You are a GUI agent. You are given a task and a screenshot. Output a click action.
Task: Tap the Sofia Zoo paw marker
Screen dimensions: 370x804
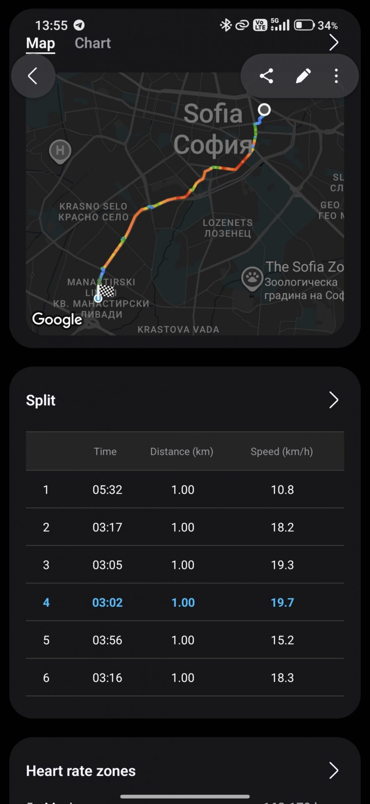point(252,278)
